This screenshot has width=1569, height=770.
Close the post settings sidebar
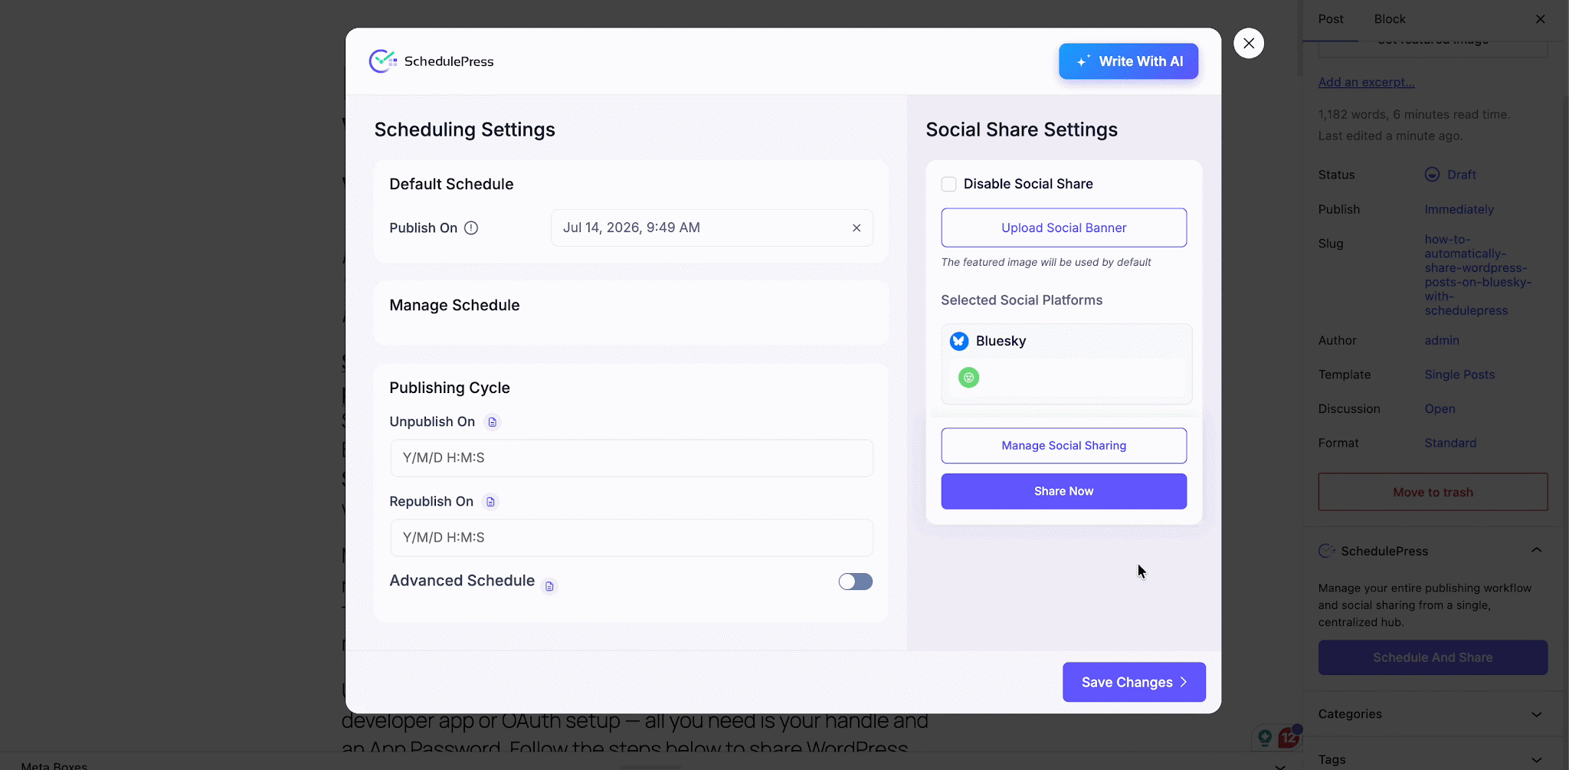click(x=1541, y=19)
